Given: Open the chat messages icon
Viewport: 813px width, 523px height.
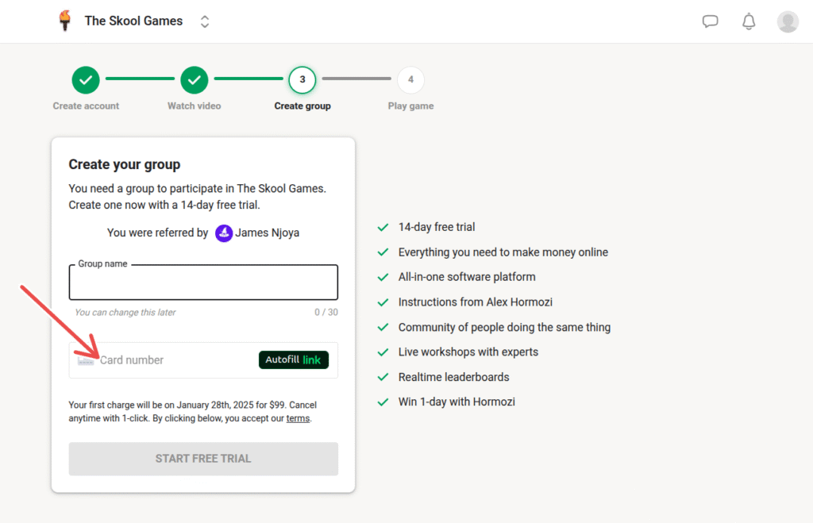Looking at the screenshot, I should coord(711,21).
